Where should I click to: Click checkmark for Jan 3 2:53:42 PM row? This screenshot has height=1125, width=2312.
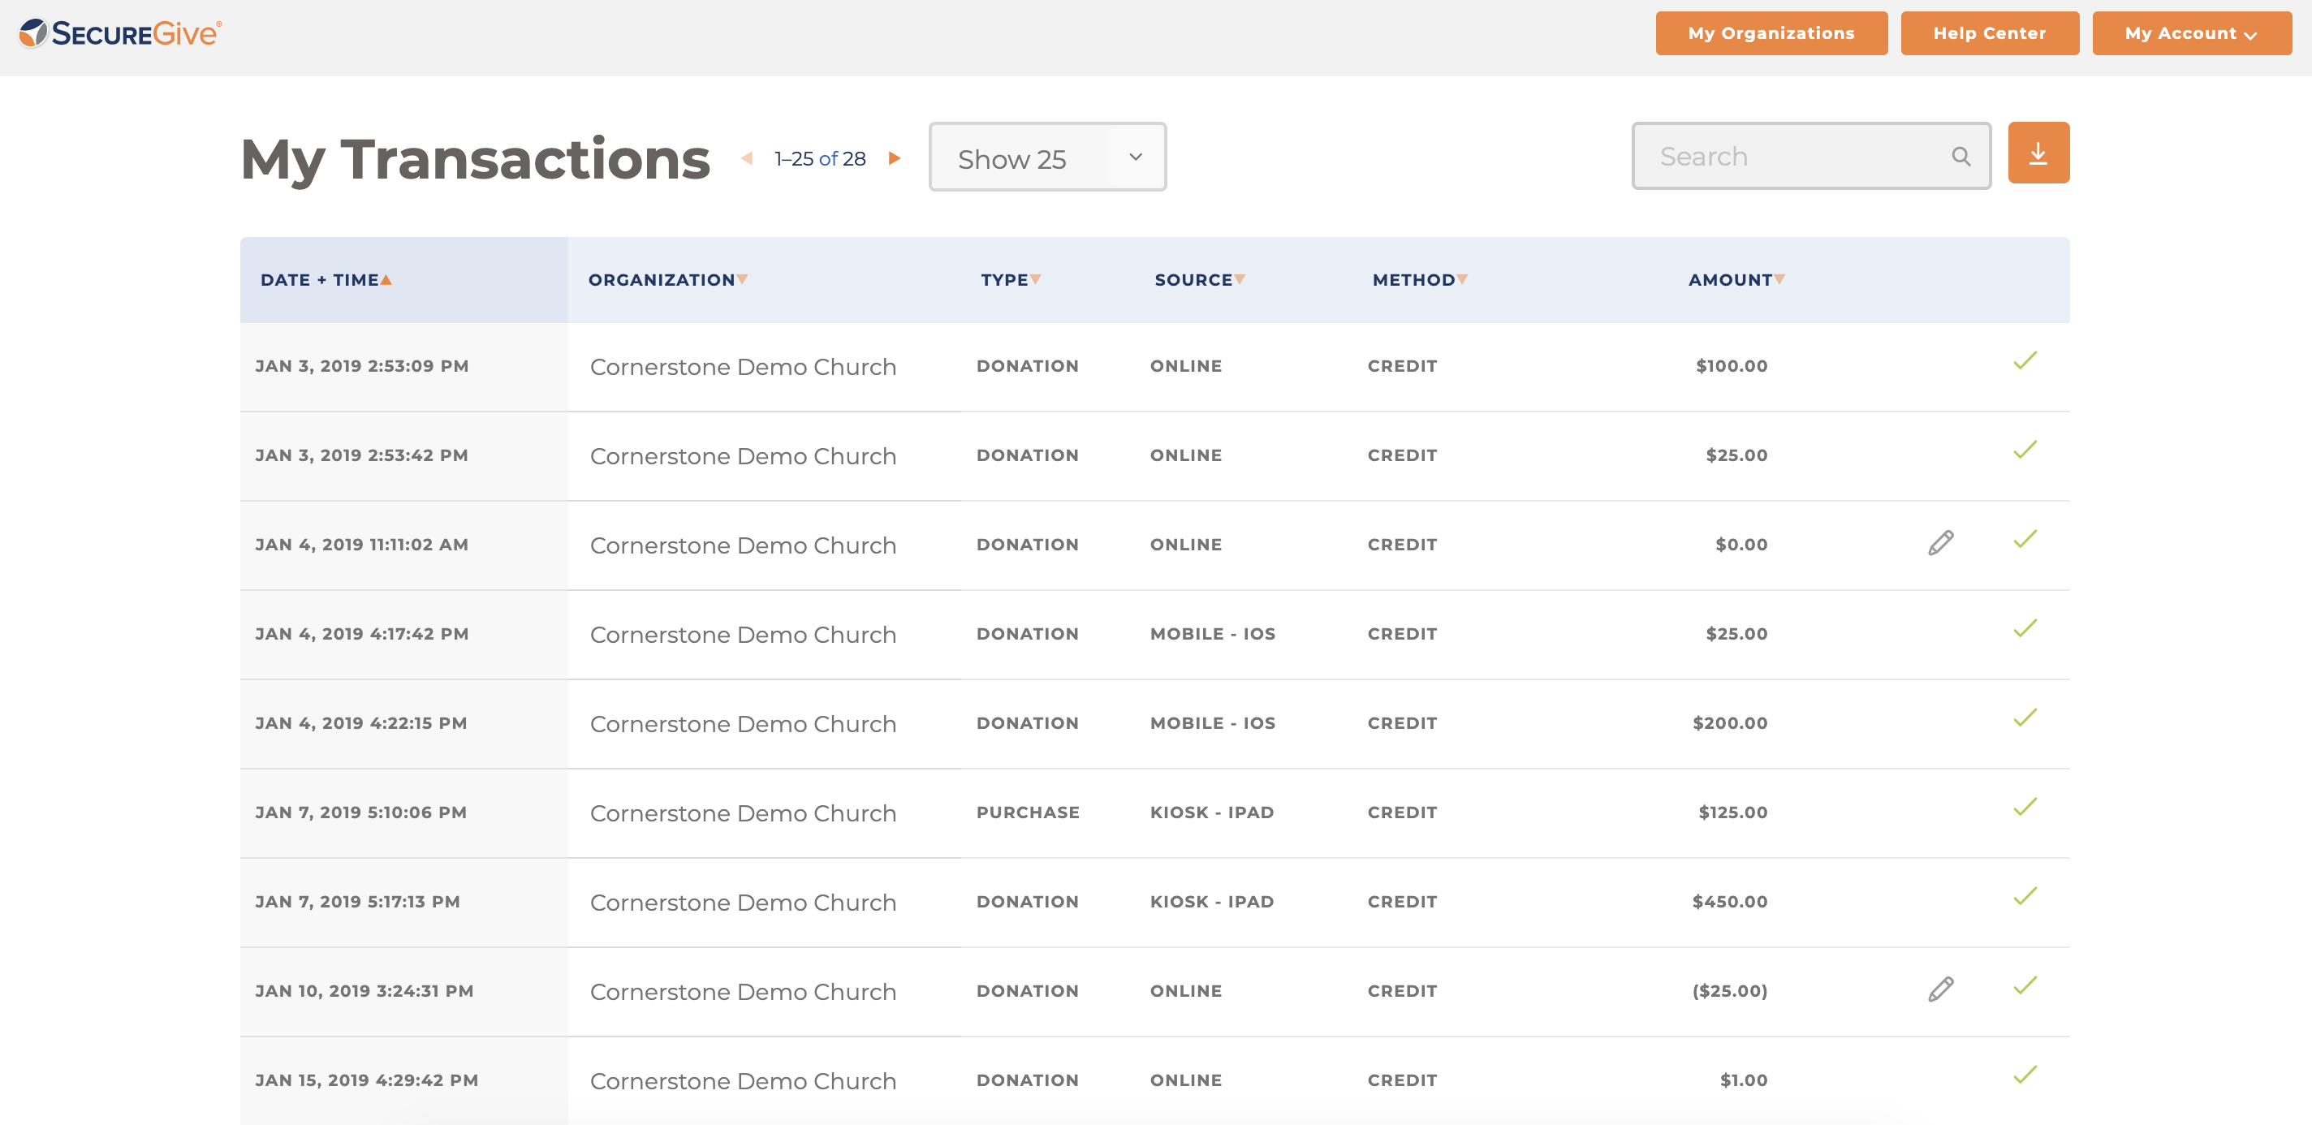pyautogui.click(x=2025, y=450)
